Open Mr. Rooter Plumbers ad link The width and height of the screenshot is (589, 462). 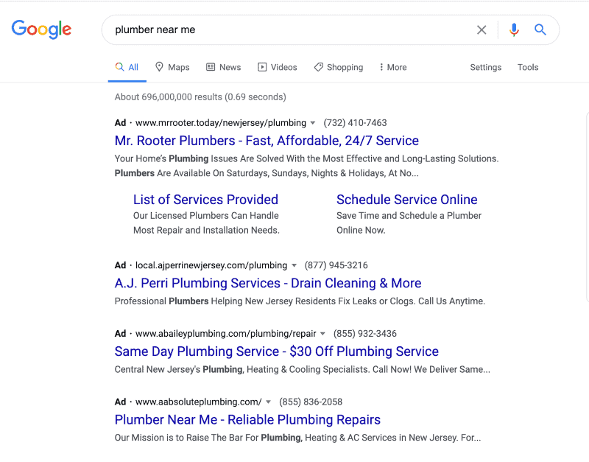tap(267, 141)
